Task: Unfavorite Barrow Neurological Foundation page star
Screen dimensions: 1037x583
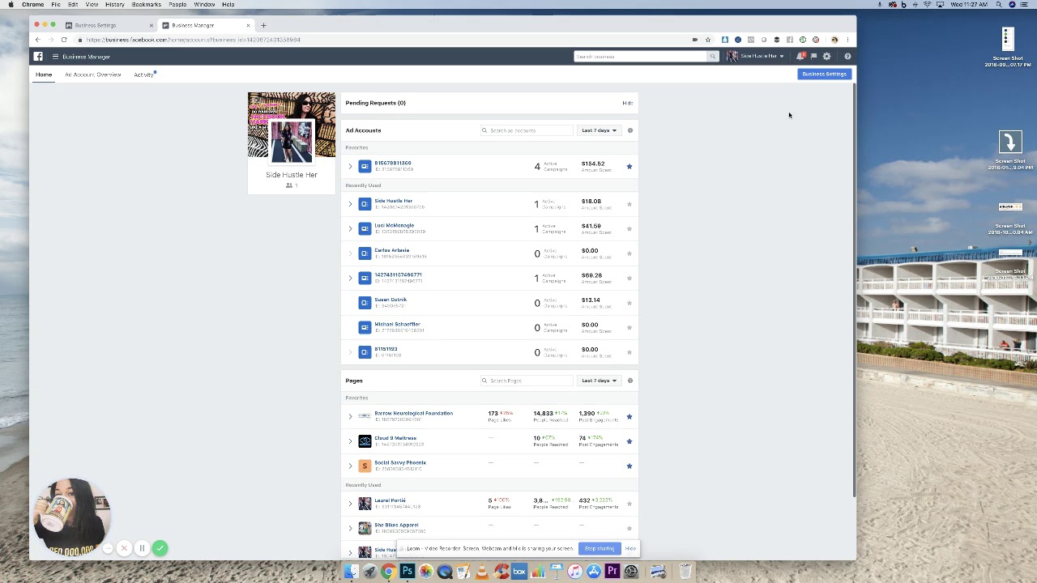Action: 629,417
